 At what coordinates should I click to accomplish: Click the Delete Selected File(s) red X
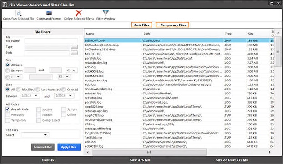click(x=79, y=13)
